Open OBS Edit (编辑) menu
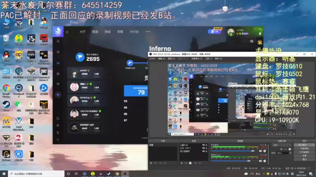Screen dimensions: 316x177 162,59
